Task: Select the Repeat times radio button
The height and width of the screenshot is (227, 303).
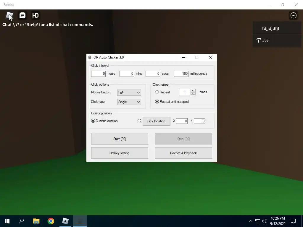Action: coord(157,92)
